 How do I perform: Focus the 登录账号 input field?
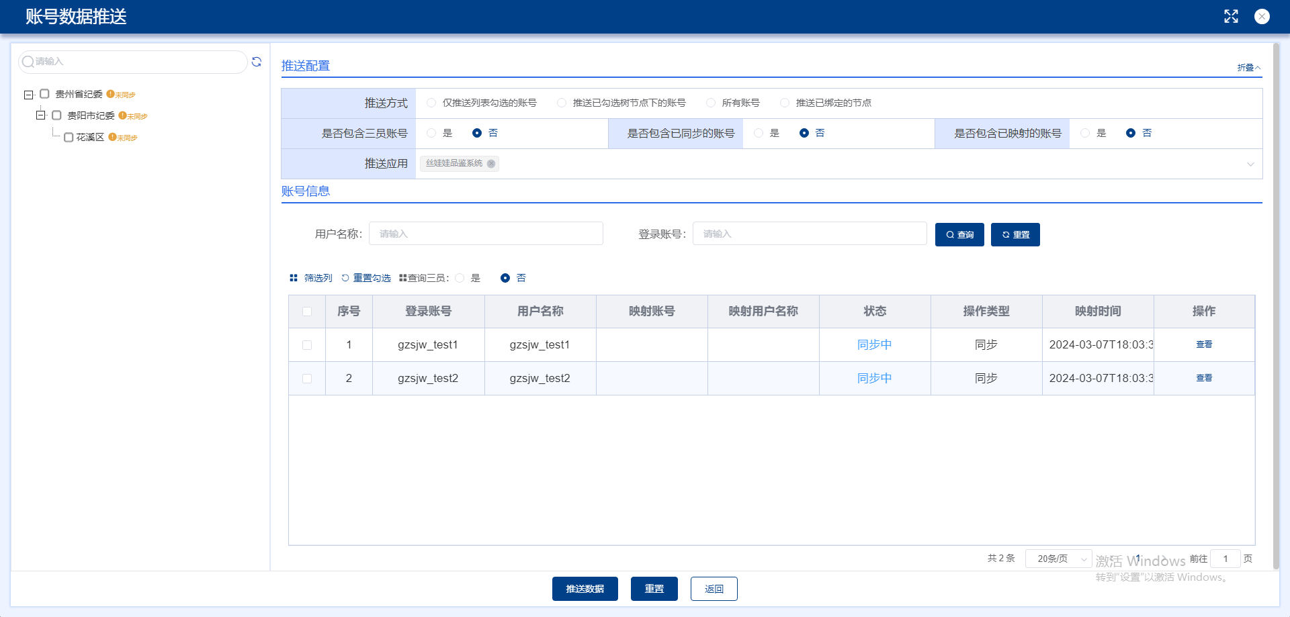810,234
